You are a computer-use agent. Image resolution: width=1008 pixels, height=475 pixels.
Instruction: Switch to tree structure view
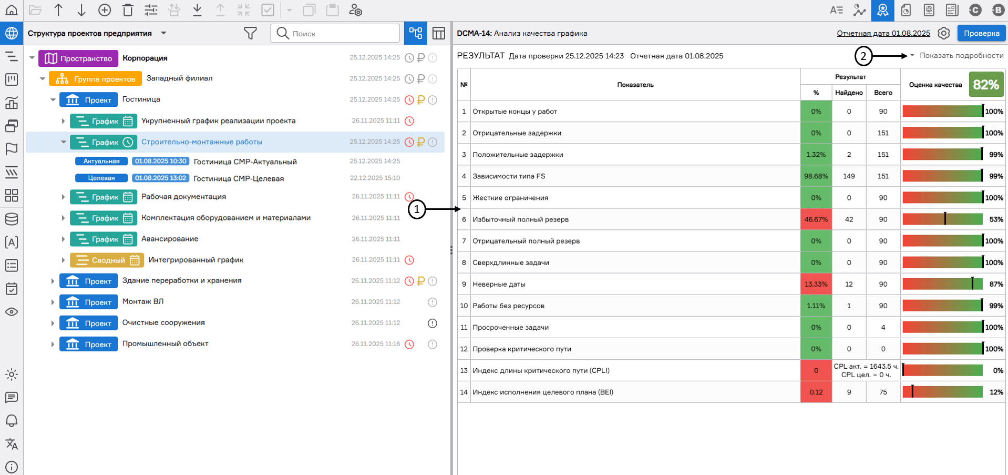point(416,33)
